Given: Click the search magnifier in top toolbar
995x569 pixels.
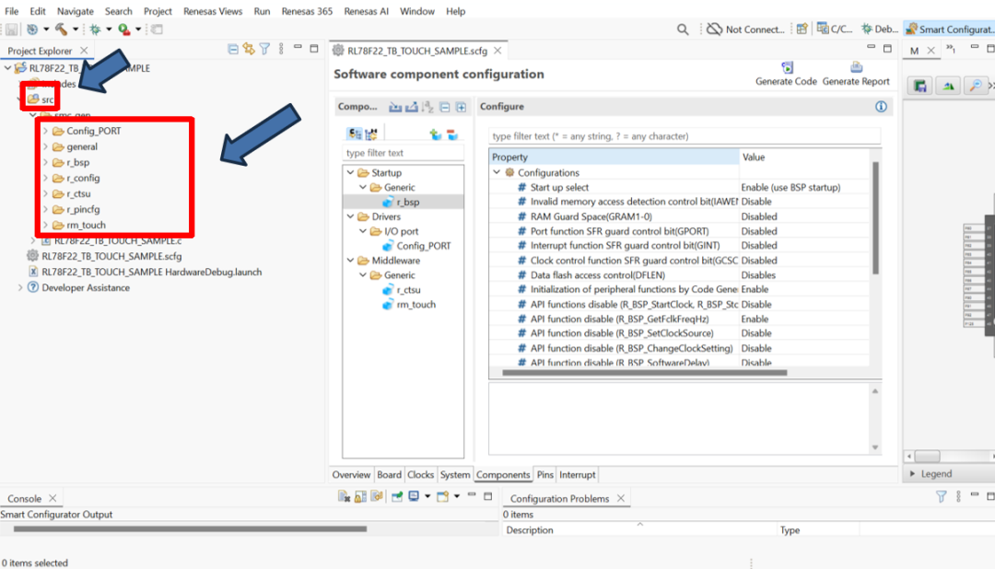Looking at the screenshot, I should click(683, 29).
